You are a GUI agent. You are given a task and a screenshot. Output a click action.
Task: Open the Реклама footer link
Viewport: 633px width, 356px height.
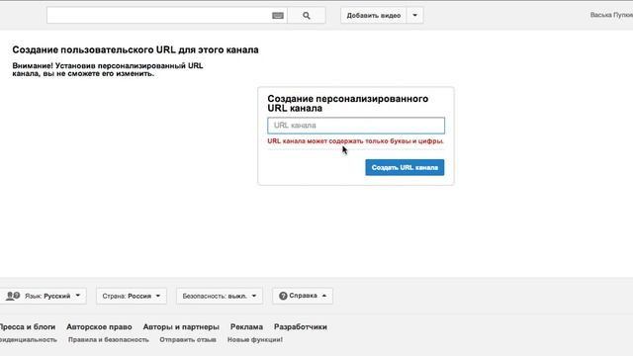[x=246, y=327]
